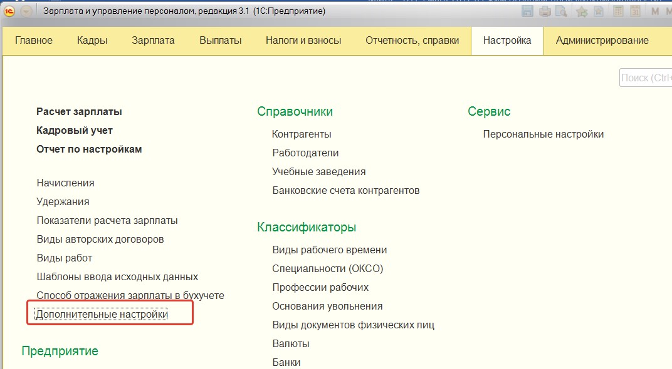Open Специальности (ОКСО) classifier
Viewport: 672px width, 369px height.
328,269
